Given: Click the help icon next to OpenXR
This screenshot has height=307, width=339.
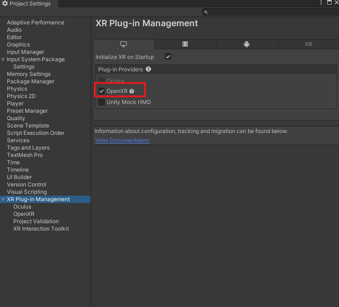Looking at the screenshot, I should tap(132, 91).
